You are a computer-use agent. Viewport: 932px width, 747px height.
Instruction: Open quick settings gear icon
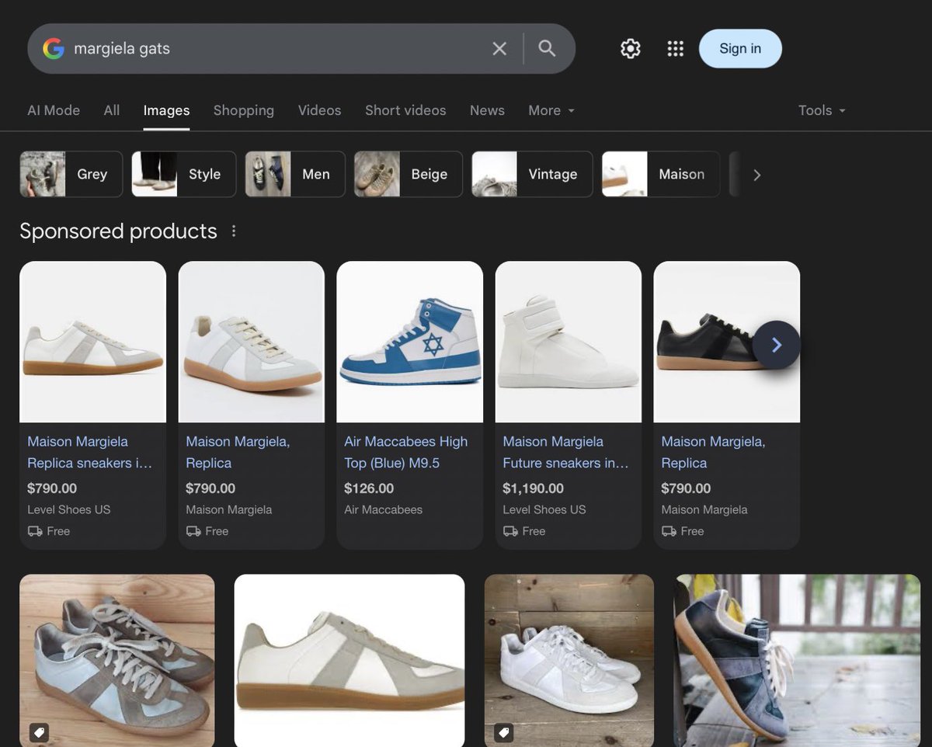(x=631, y=49)
